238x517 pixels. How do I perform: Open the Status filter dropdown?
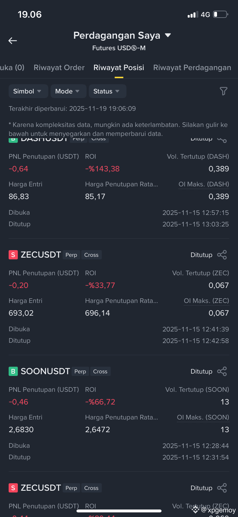(x=108, y=91)
